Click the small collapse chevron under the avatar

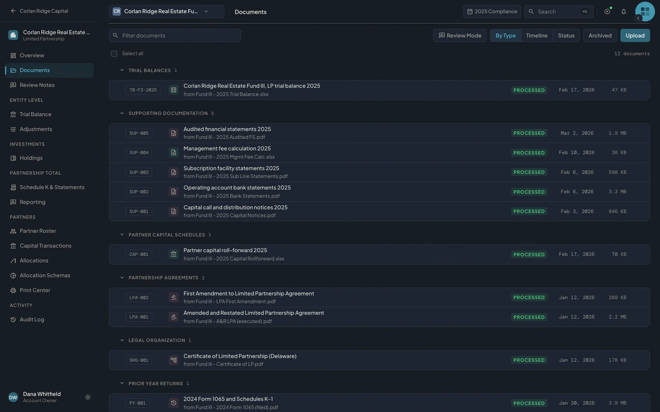[x=638, y=18]
